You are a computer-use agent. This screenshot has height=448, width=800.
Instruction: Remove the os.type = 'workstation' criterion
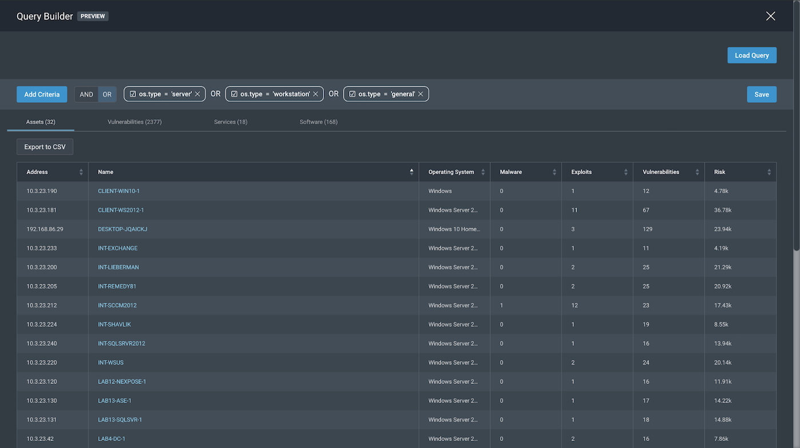click(315, 94)
